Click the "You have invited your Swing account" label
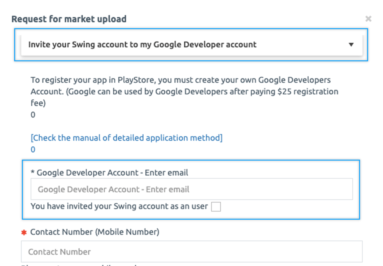Viewport: 383px width, 266px height. [119, 206]
